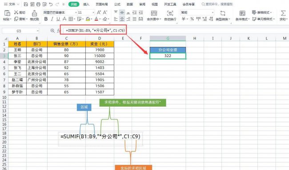Open the Page Layout (页面布局) tab
This screenshot has height=170, width=289.
[101, 4]
